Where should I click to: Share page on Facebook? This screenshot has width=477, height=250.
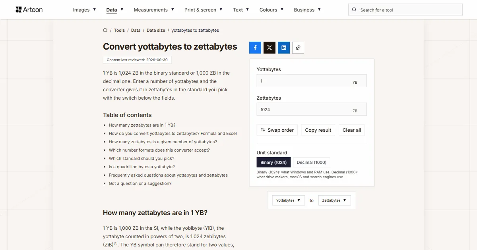pos(255,48)
